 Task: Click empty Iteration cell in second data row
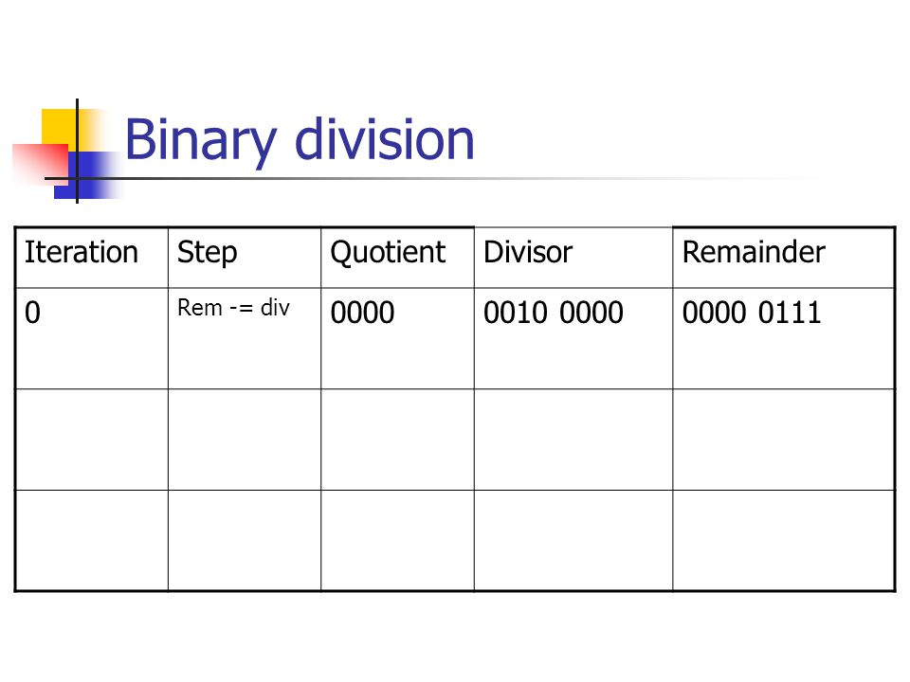tap(92, 440)
